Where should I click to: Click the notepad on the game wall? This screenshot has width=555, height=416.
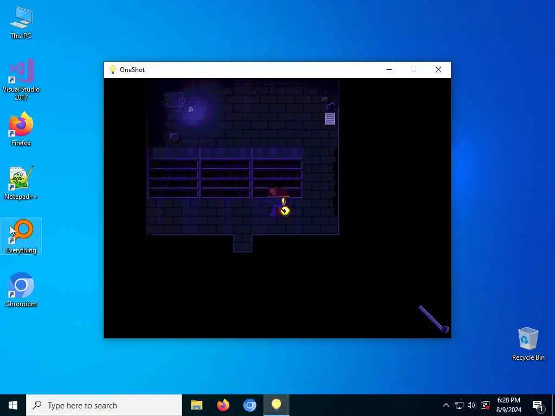pyautogui.click(x=330, y=119)
